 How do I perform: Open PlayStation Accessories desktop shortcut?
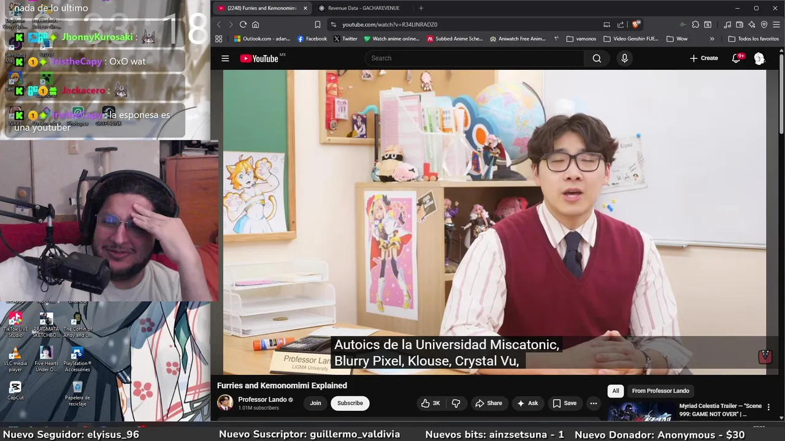pos(77,360)
